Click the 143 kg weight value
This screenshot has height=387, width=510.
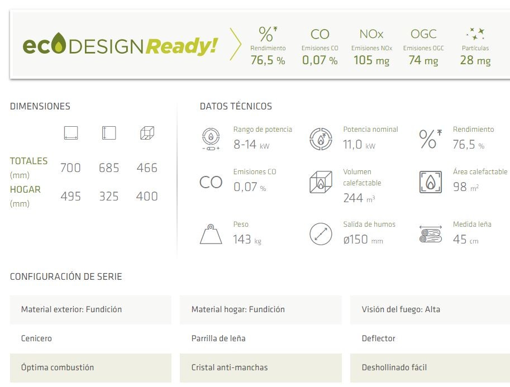pos(247,240)
